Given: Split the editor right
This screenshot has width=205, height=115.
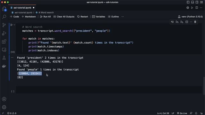Looking at the screenshot, I should (x=197, y=8).
